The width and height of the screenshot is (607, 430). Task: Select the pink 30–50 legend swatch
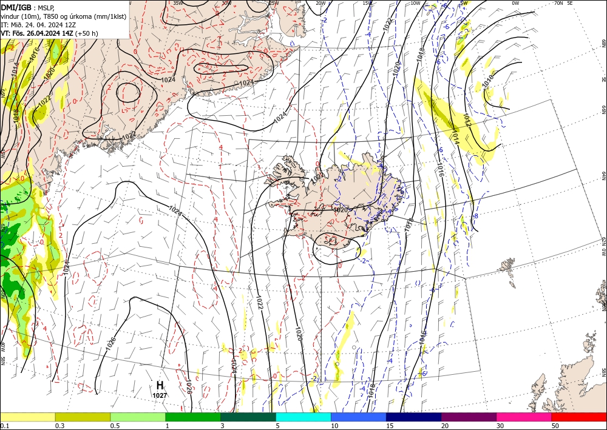pyautogui.click(x=524, y=417)
